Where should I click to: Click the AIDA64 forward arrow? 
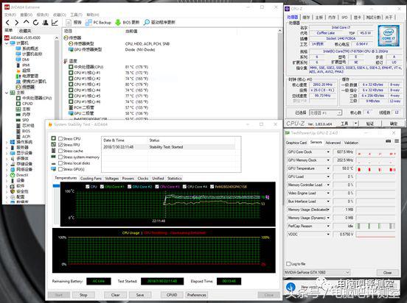click(x=17, y=23)
